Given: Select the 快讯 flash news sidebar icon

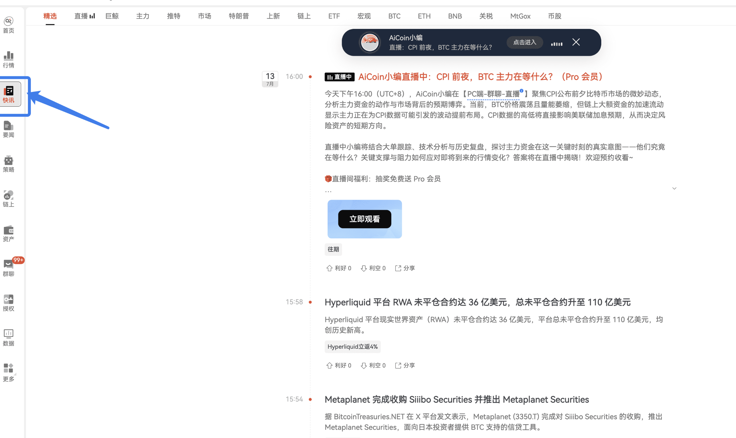Looking at the screenshot, I should pos(9,95).
